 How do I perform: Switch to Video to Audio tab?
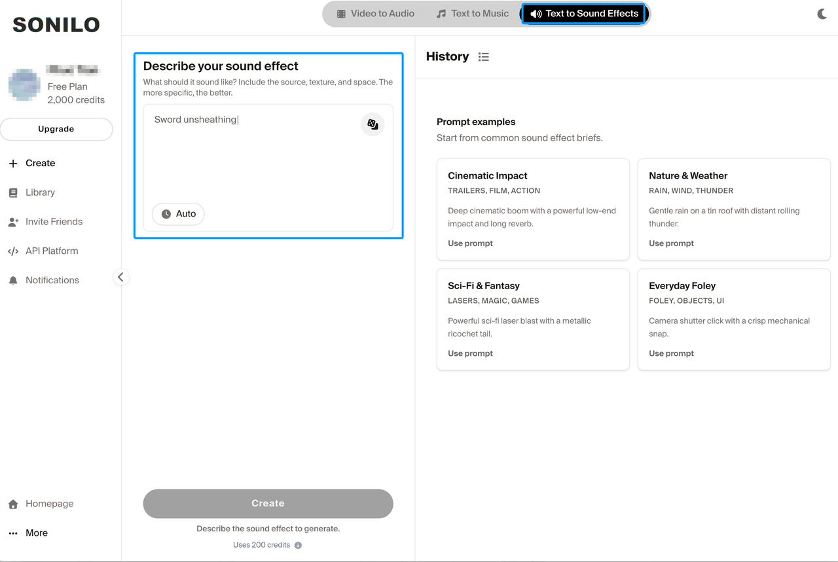(x=375, y=14)
